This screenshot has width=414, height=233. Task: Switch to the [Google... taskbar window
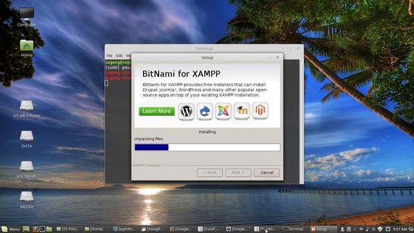[x=180, y=229]
